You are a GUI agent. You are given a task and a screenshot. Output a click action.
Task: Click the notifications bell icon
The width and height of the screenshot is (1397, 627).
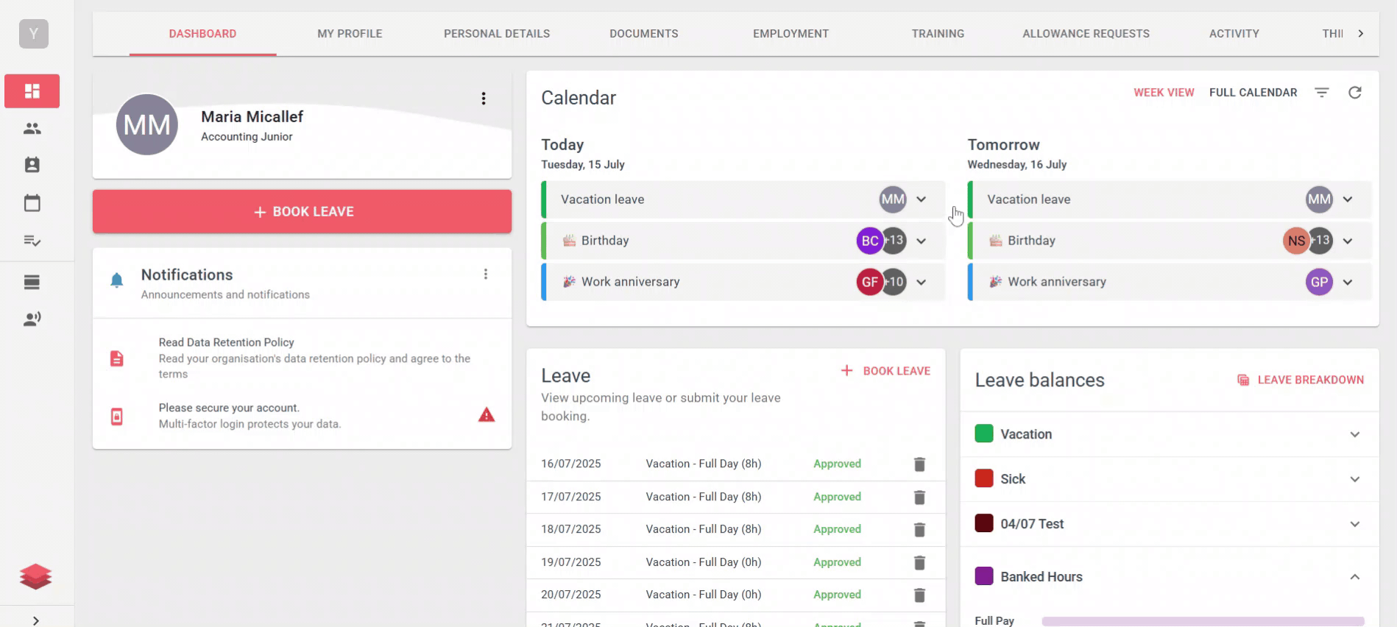click(116, 280)
